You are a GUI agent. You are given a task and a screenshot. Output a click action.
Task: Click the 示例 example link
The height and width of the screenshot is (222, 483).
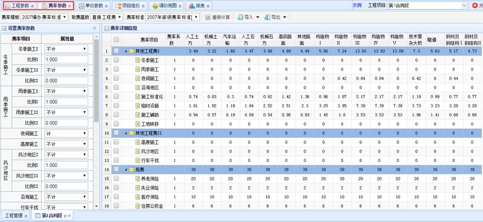pyautogui.click(x=357, y=5)
